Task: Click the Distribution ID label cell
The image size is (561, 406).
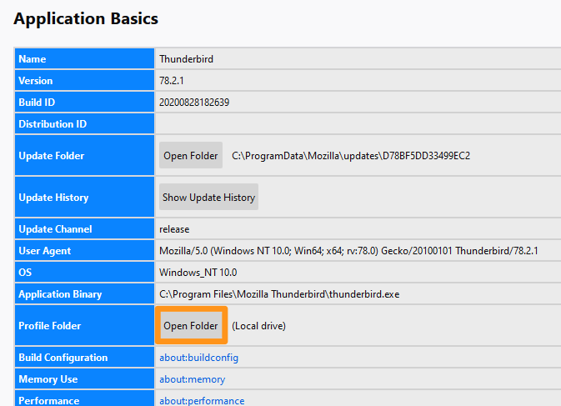Action: [x=83, y=124]
